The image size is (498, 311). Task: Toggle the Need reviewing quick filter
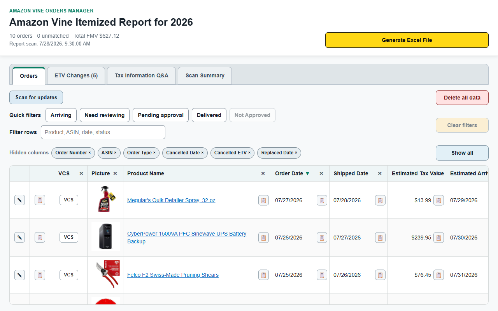pos(105,115)
